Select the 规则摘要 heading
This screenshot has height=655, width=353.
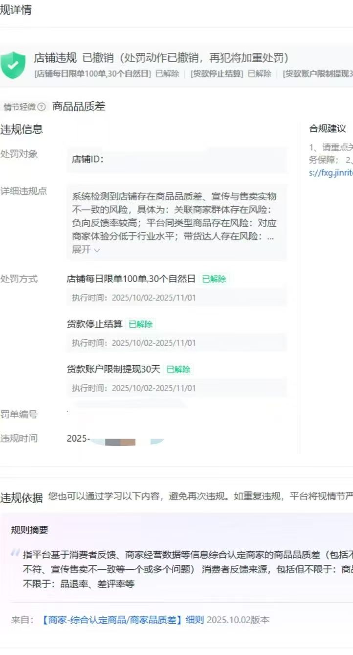(29, 530)
